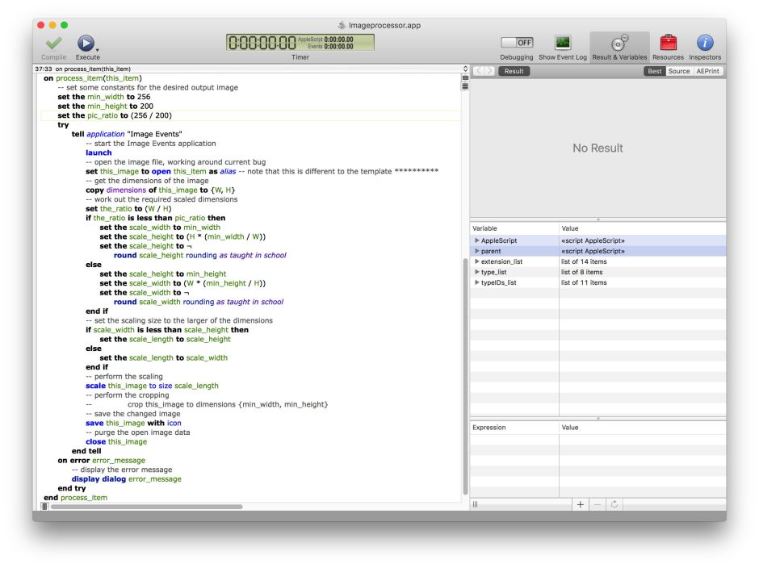The height and width of the screenshot is (568, 759).
Task: Select the Result & Variables gear icon
Action: coord(619,44)
